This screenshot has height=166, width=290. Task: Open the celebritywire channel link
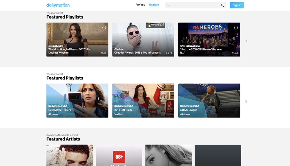pyautogui.click(x=56, y=46)
